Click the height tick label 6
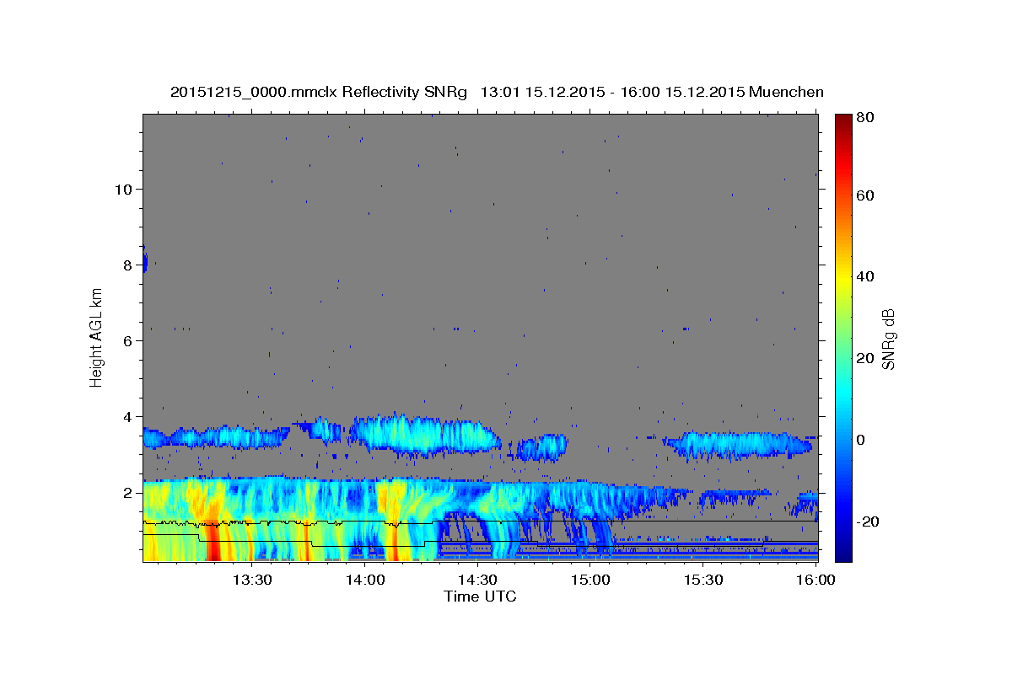 click(126, 340)
